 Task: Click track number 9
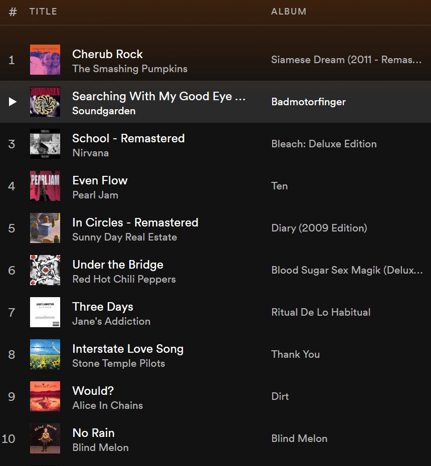(12, 397)
